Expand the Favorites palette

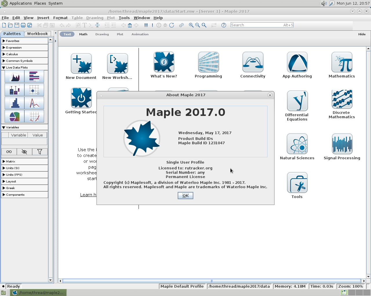tap(25, 41)
